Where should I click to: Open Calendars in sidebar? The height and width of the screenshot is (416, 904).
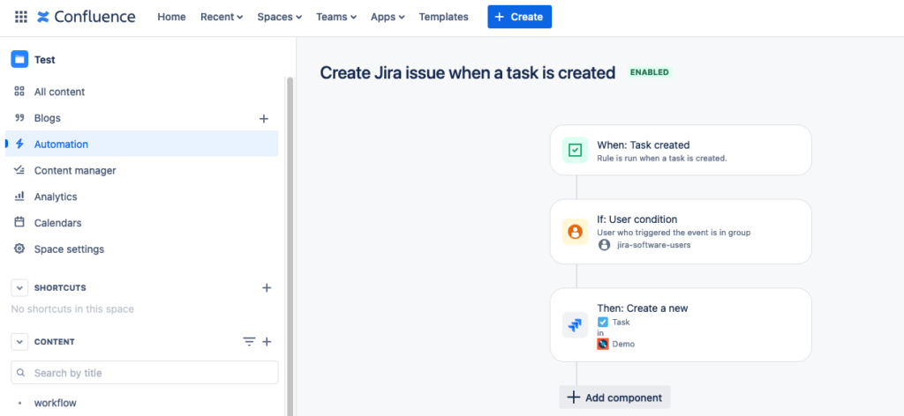(142, 222)
